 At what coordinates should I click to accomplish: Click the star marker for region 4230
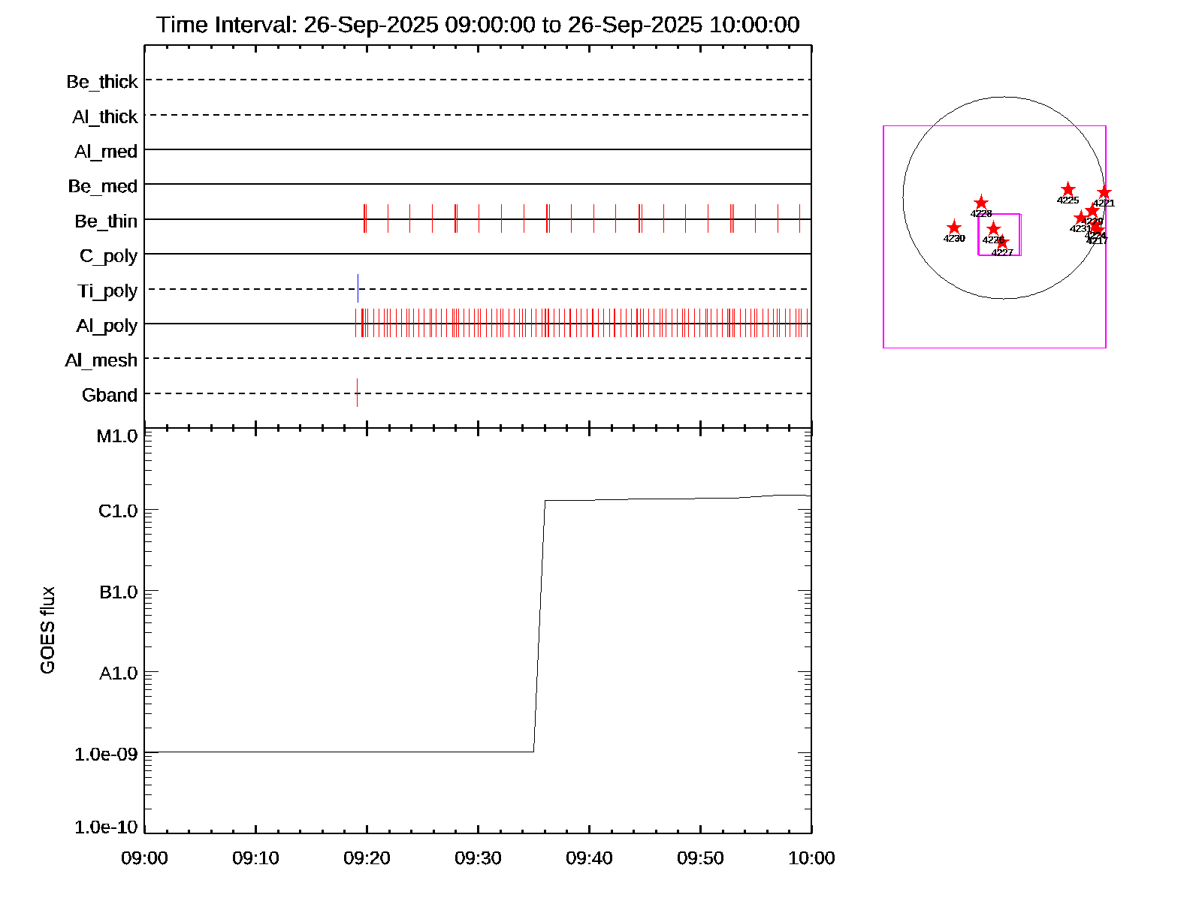[953, 228]
